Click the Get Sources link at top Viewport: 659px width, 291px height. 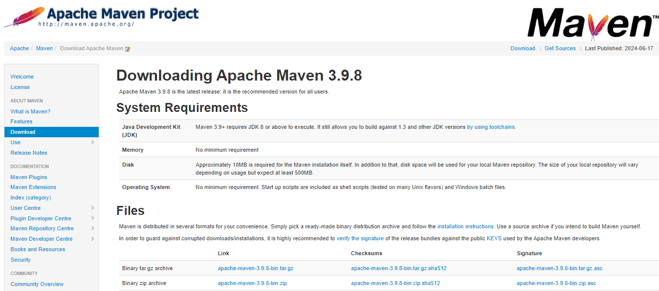tap(560, 48)
